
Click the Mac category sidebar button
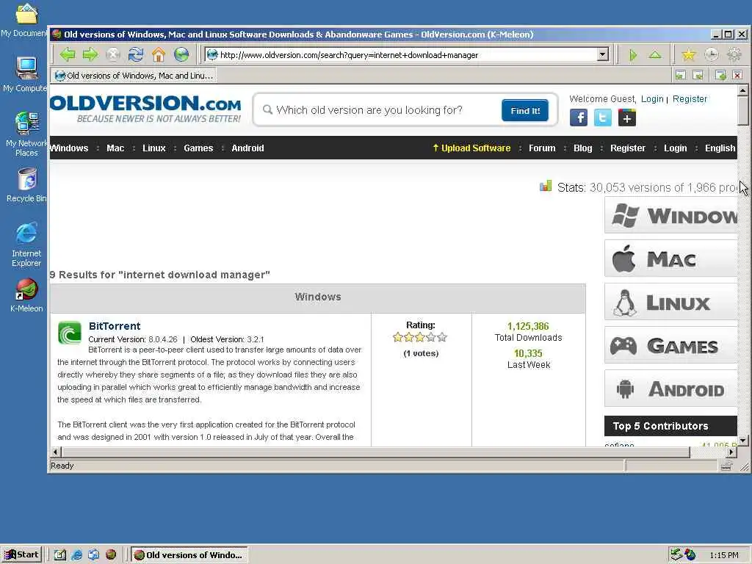pyautogui.click(x=671, y=259)
